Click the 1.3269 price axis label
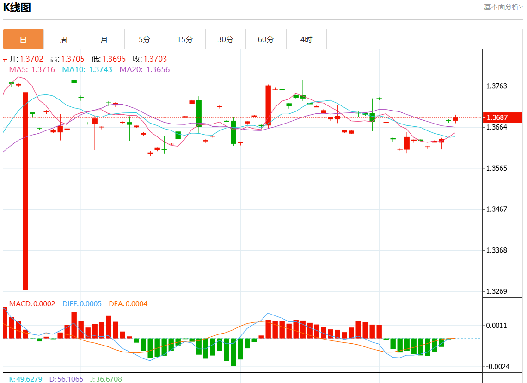 click(x=496, y=291)
